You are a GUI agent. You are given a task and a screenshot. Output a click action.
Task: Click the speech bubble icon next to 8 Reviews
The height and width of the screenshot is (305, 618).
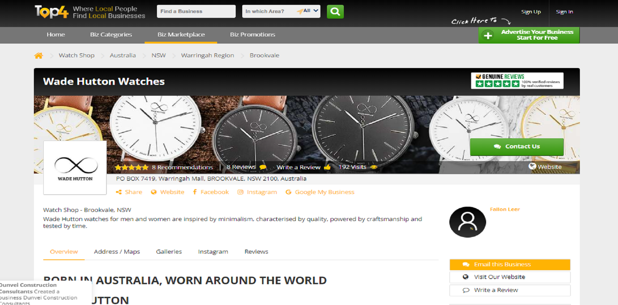(263, 167)
